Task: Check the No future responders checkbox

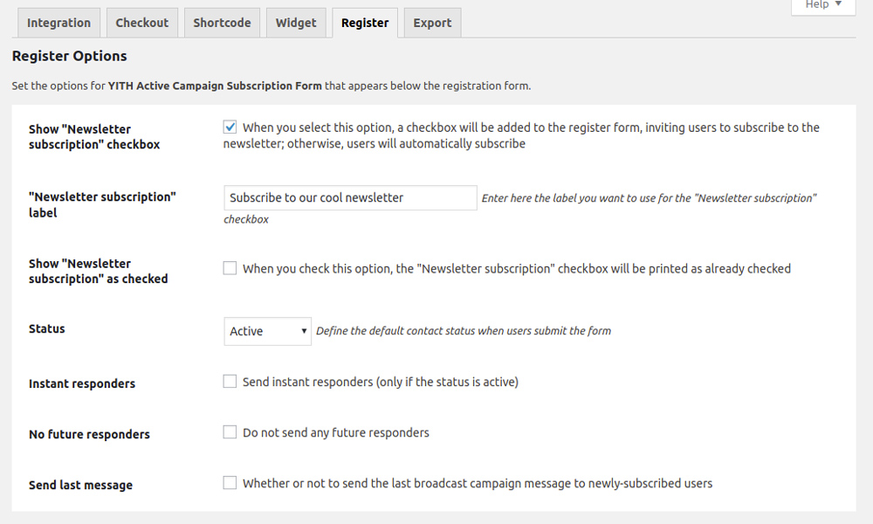Action: pos(230,432)
